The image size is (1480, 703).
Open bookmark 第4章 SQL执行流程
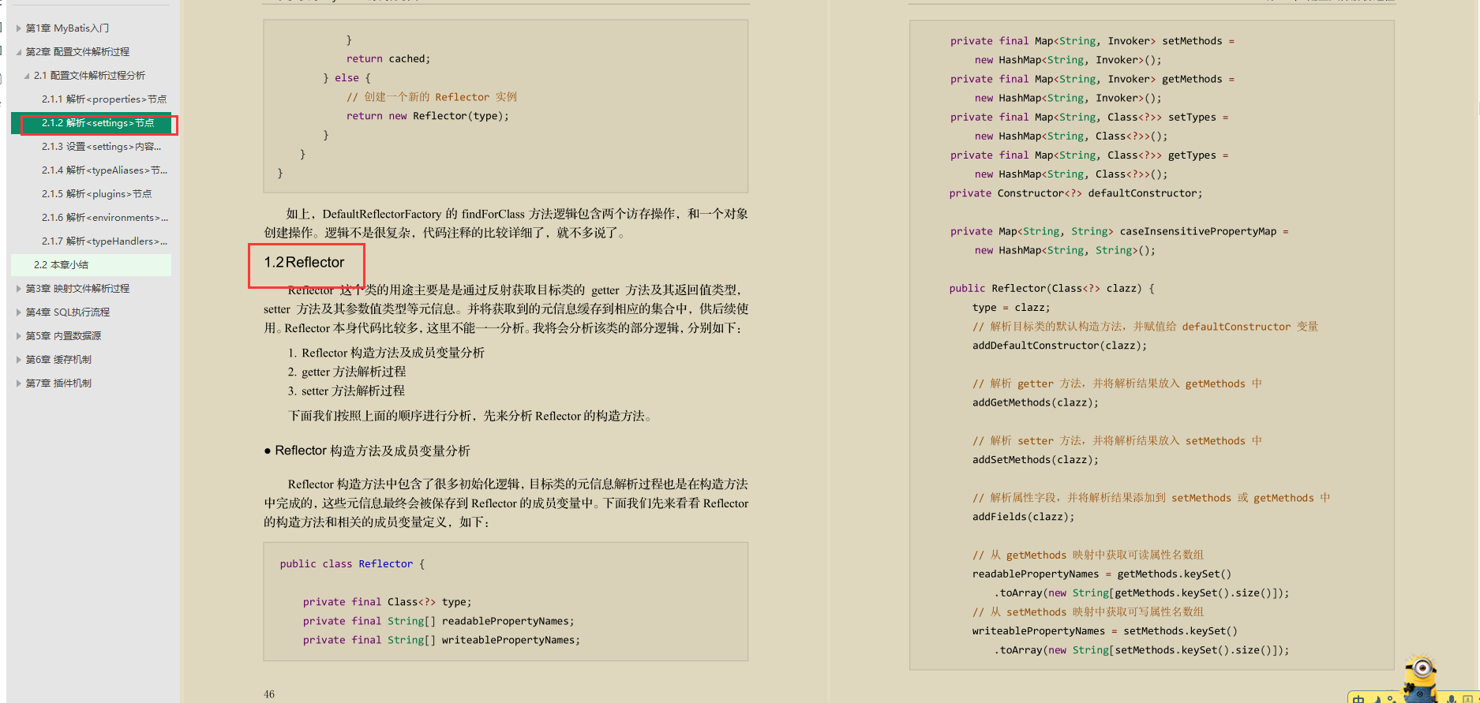pos(67,312)
